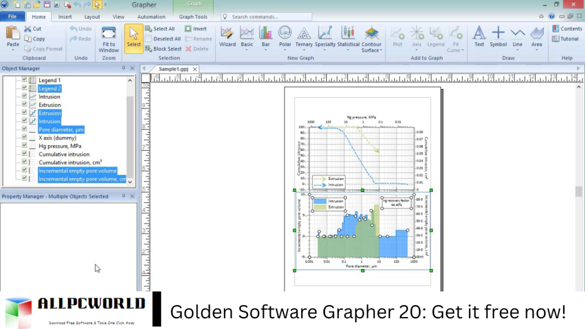Image resolution: width=585 pixels, height=329 pixels.
Task: Open the Tutorial help
Action: pos(566,39)
